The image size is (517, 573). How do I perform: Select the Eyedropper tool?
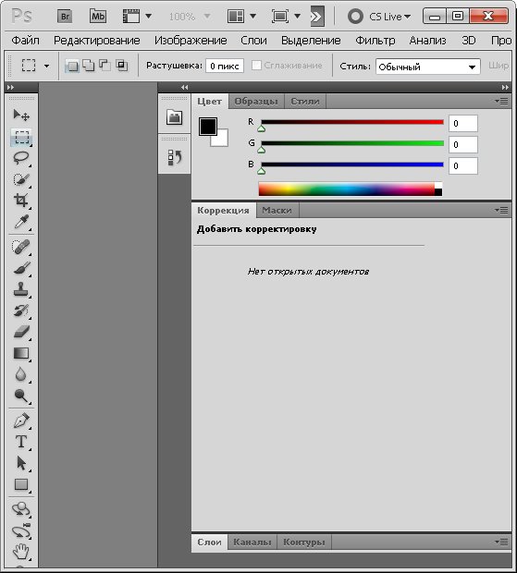click(21, 222)
